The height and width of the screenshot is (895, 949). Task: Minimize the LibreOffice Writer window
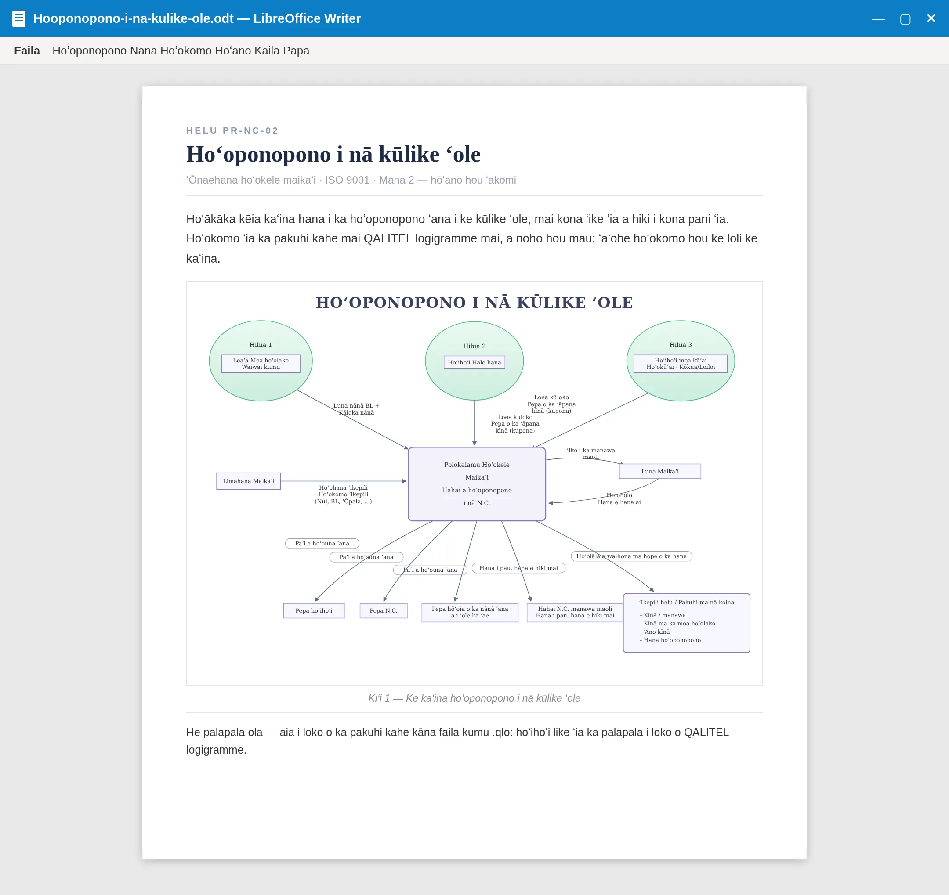tap(878, 18)
